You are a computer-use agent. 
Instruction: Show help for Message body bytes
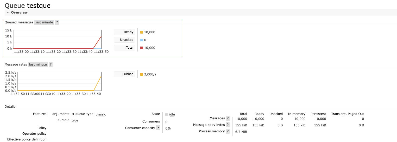[x=228, y=125]
